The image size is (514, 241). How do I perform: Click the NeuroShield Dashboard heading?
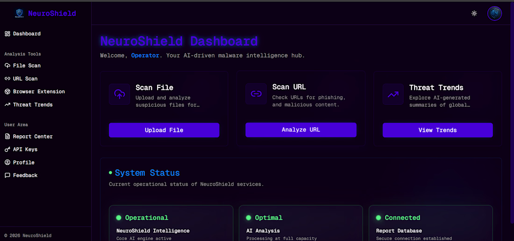coord(179,41)
